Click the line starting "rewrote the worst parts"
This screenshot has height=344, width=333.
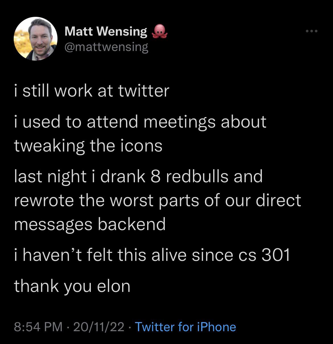coord(157,200)
